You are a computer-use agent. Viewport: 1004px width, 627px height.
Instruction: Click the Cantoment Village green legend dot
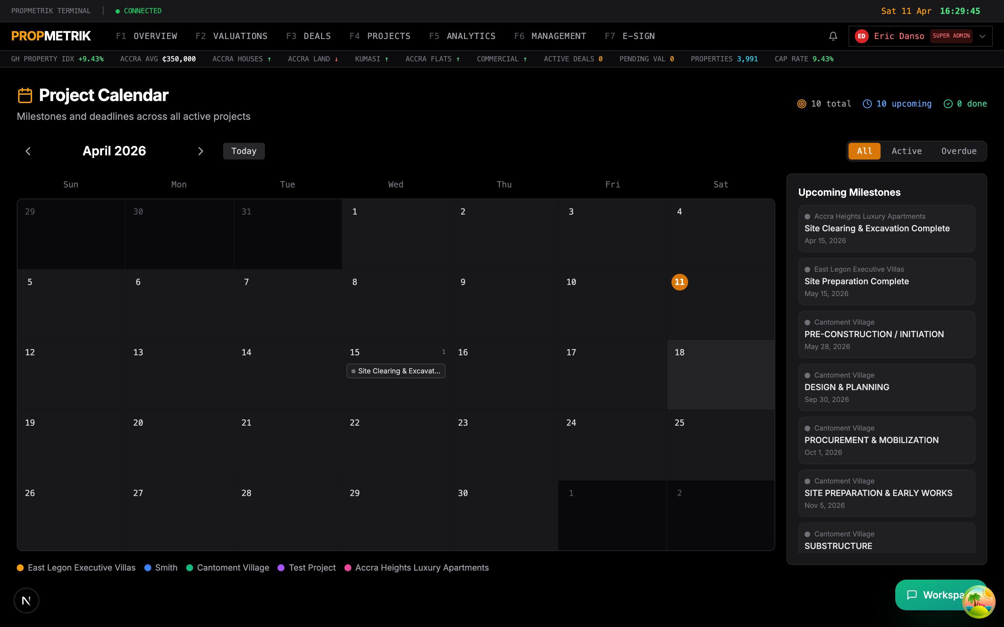(190, 568)
